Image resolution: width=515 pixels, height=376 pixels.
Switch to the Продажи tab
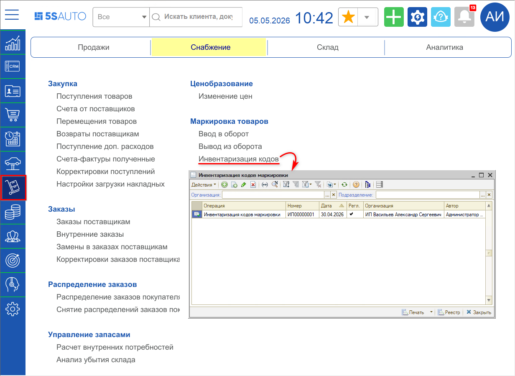pyautogui.click(x=94, y=47)
